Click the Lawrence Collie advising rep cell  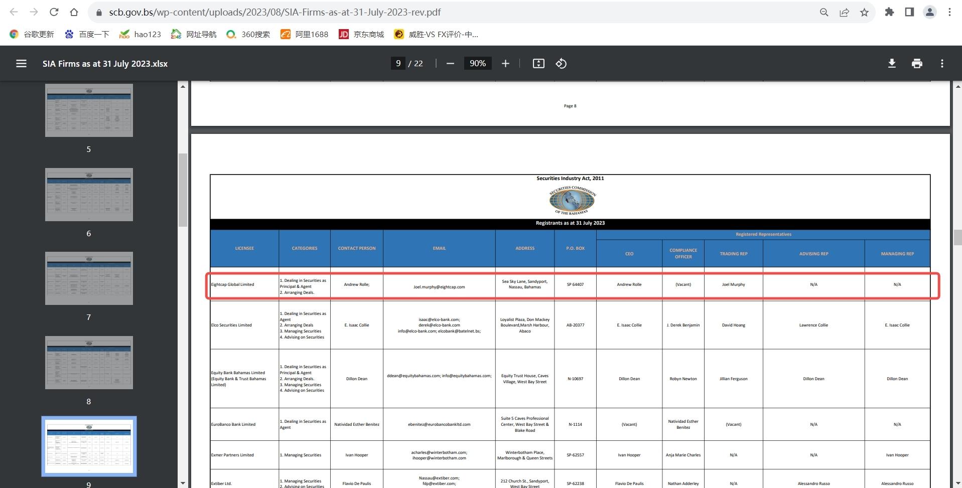click(x=813, y=325)
